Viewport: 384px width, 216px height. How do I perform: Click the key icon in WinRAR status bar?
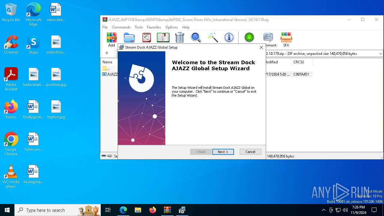[x=109, y=156]
